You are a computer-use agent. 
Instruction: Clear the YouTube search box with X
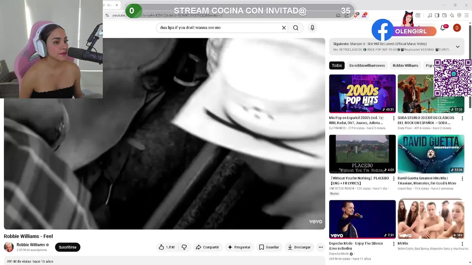[x=284, y=28]
